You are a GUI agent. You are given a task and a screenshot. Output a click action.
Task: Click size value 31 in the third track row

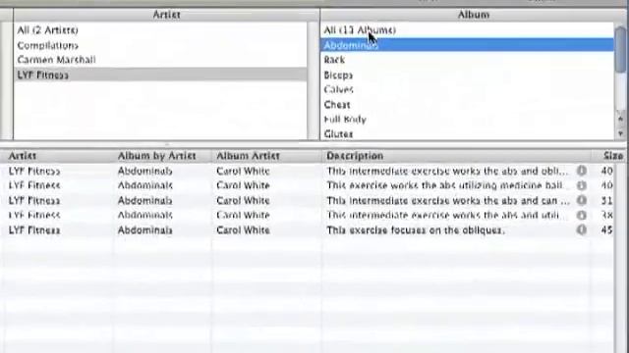[606, 200]
